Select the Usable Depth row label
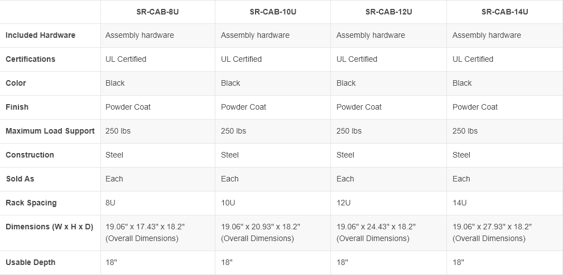 click(x=30, y=262)
